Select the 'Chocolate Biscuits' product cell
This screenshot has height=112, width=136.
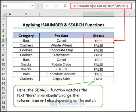[61, 74]
